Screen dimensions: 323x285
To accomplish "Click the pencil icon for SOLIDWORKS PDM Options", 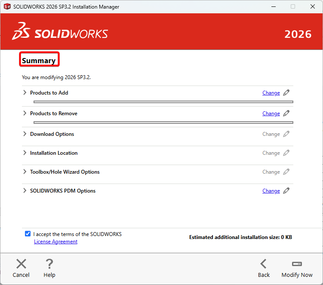I will click(286, 191).
